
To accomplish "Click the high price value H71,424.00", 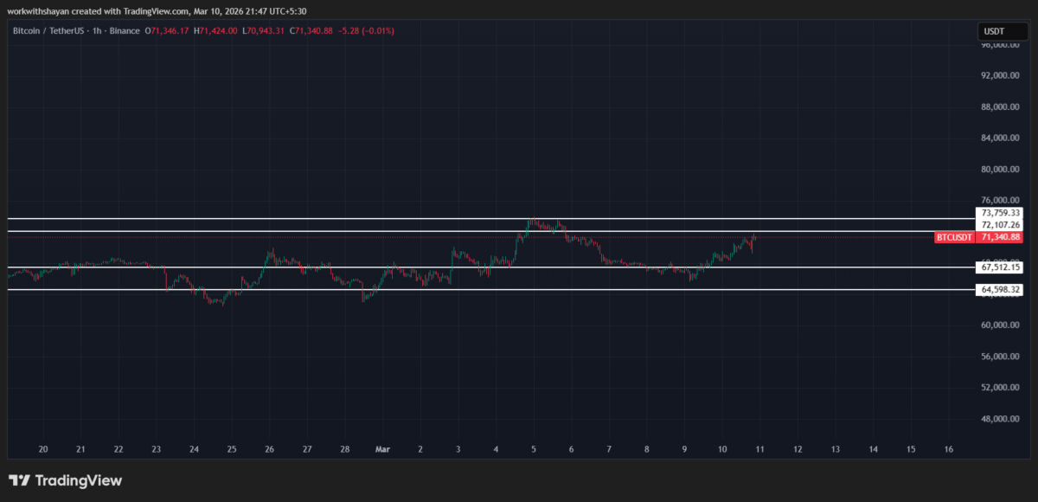I will point(215,30).
